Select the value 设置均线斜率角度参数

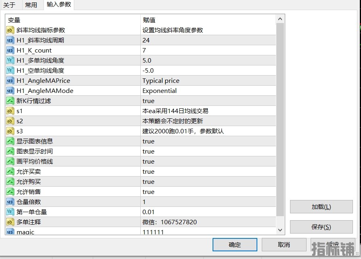(x=208, y=30)
